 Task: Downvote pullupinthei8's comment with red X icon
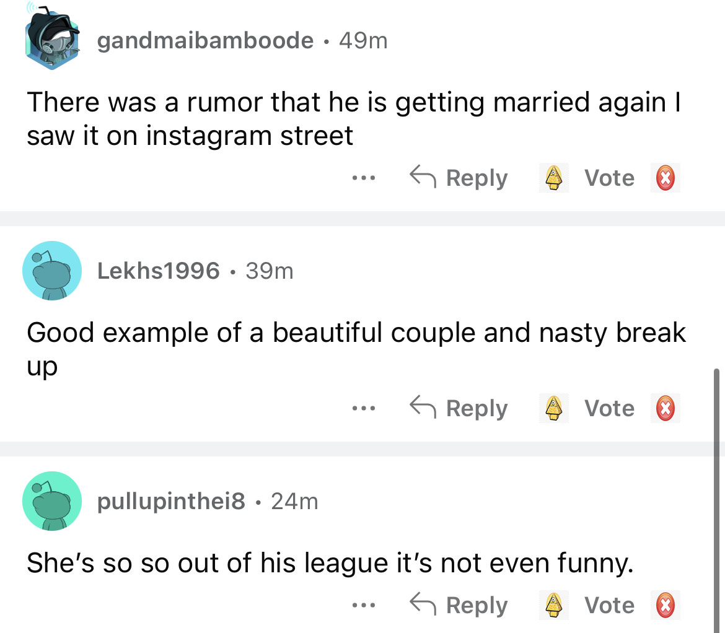coord(666,605)
